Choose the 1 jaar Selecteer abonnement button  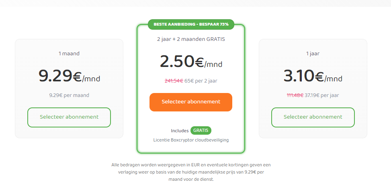[313, 117]
